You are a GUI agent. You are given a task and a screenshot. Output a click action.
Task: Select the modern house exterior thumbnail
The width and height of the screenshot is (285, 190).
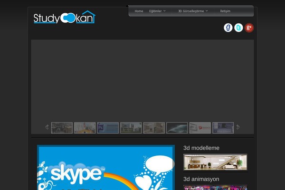pos(131,128)
